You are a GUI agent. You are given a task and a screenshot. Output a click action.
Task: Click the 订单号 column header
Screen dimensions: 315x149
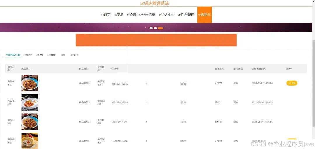(115, 69)
